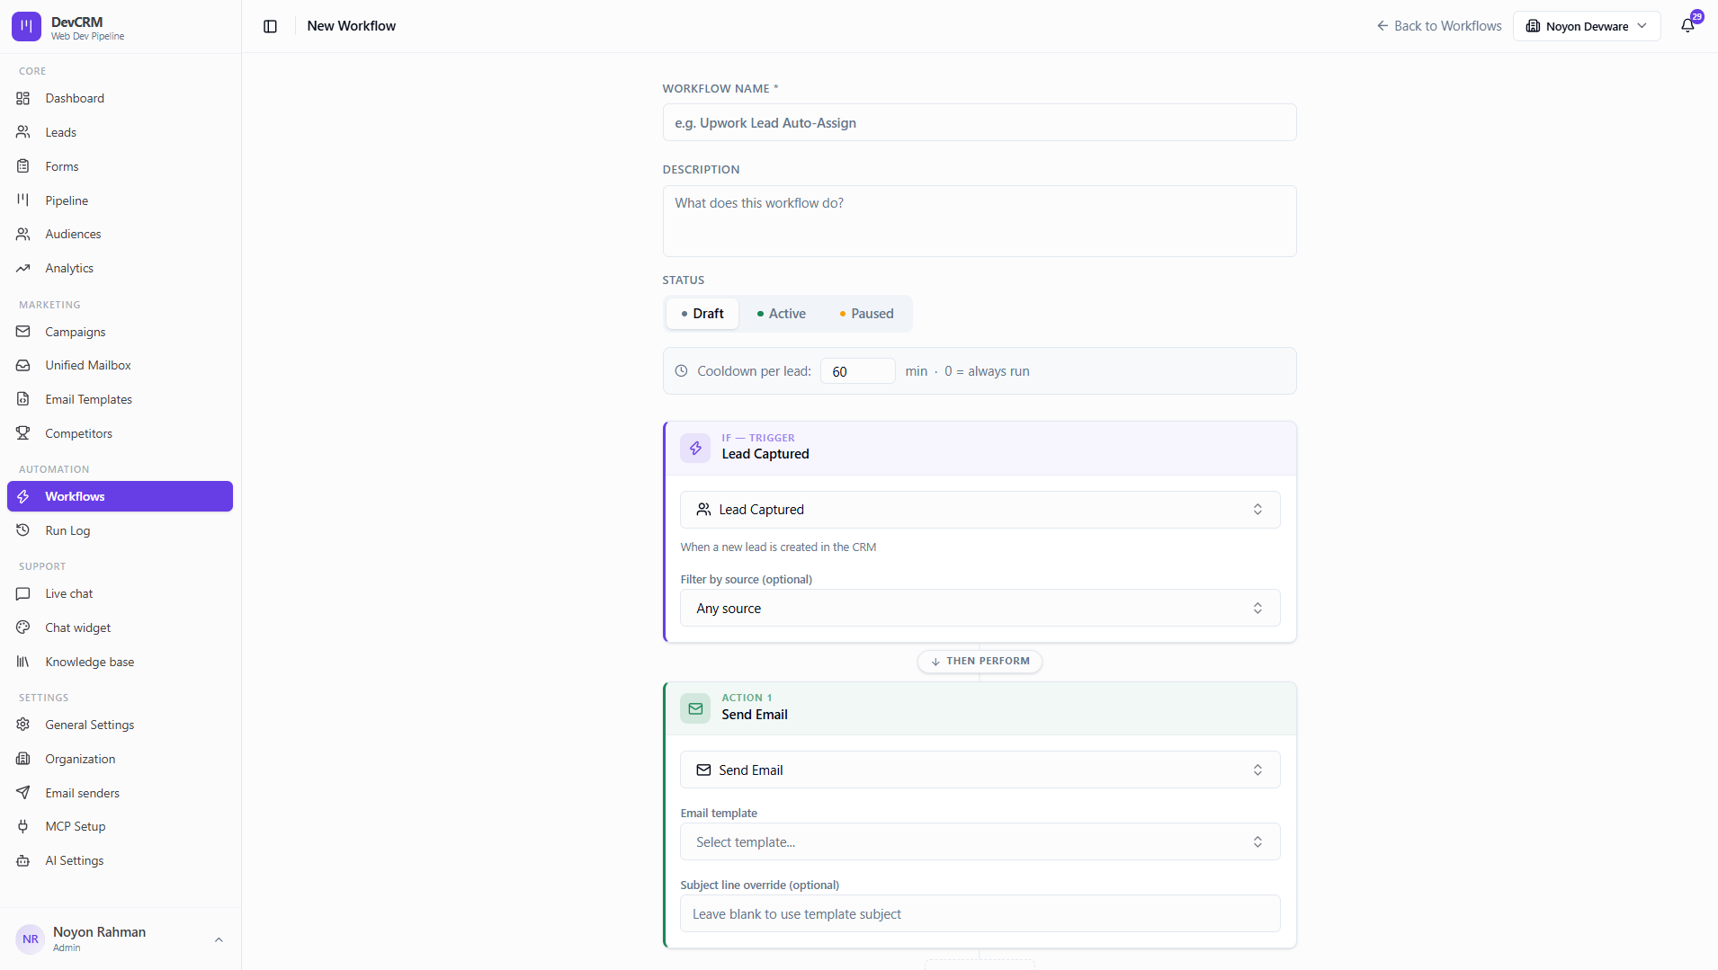Open the Pipeline page
The height and width of the screenshot is (970, 1718).
click(121, 200)
